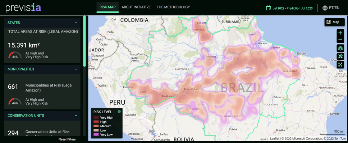Image resolution: width=348 pixels, height=143 pixels.
Task: Expand the map to fullscreen
Action: (x=340, y=65)
